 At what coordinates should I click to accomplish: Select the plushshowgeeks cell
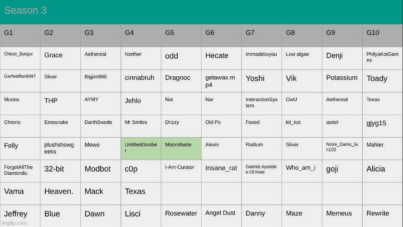pos(59,148)
